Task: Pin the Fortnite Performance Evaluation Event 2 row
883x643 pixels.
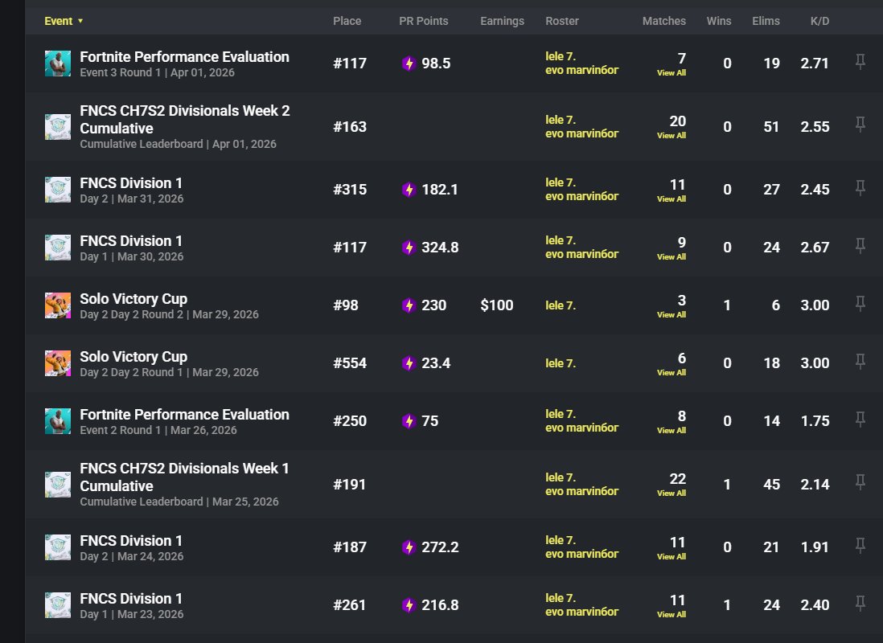Action: (x=860, y=419)
